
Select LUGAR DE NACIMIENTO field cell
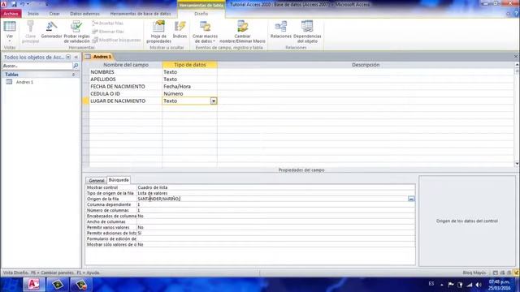coord(125,101)
